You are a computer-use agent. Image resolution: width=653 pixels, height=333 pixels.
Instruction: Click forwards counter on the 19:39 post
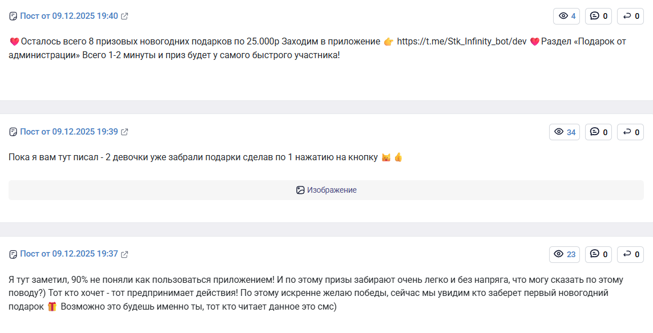[630, 132]
